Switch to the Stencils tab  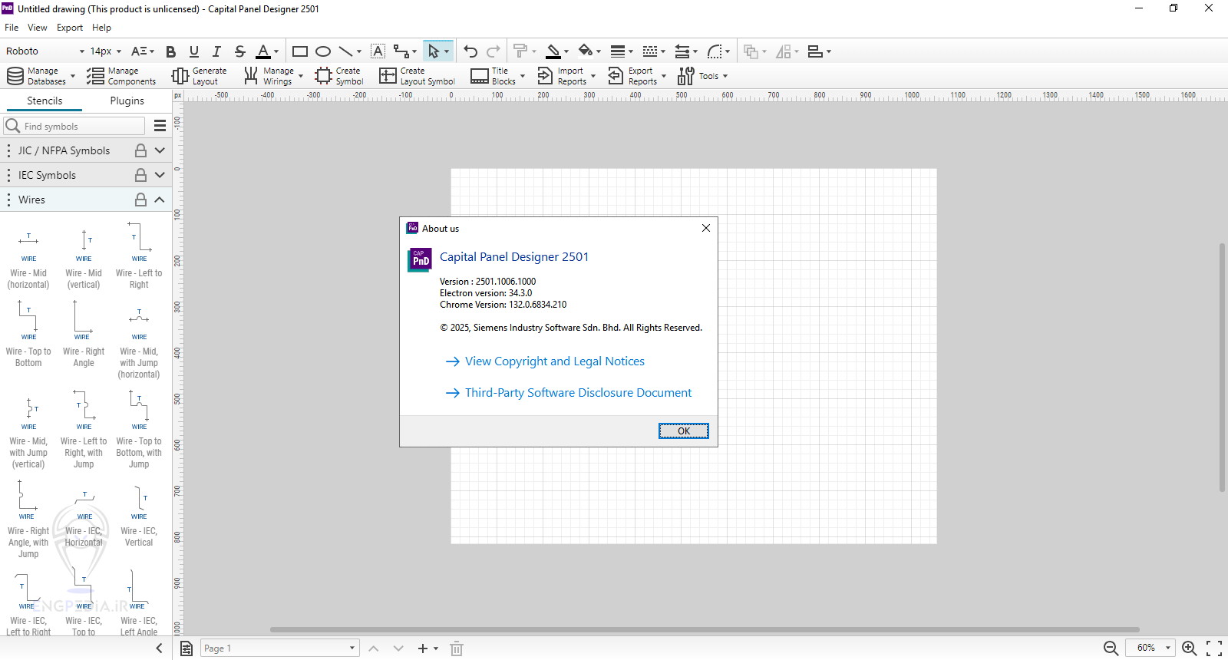(x=45, y=101)
